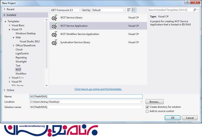
Task: Open the .NET Framework 4.5 dropdown
Action: click(66, 10)
